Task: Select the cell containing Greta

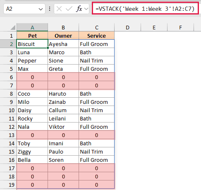Action: point(63,69)
